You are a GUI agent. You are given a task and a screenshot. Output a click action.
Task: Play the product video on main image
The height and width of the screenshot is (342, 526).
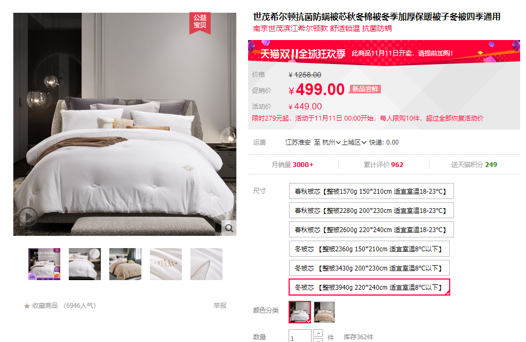click(28, 217)
